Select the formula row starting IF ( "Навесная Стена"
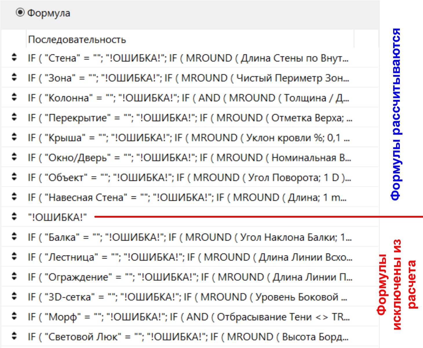 190,197
